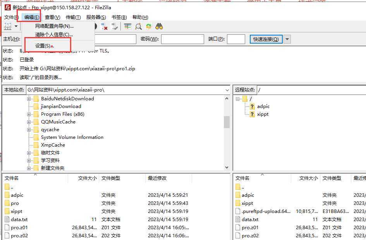
Task: Sort remote list by 文件名 column
Action: pos(262,178)
